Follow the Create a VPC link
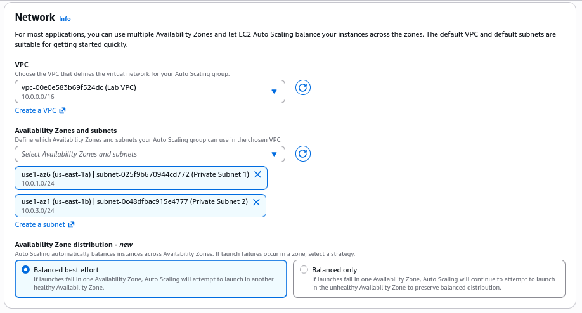582x313 pixels. click(36, 110)
